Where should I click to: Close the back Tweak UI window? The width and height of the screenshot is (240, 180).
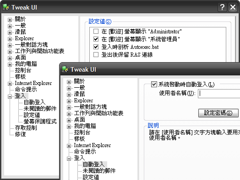pos(233,7)
